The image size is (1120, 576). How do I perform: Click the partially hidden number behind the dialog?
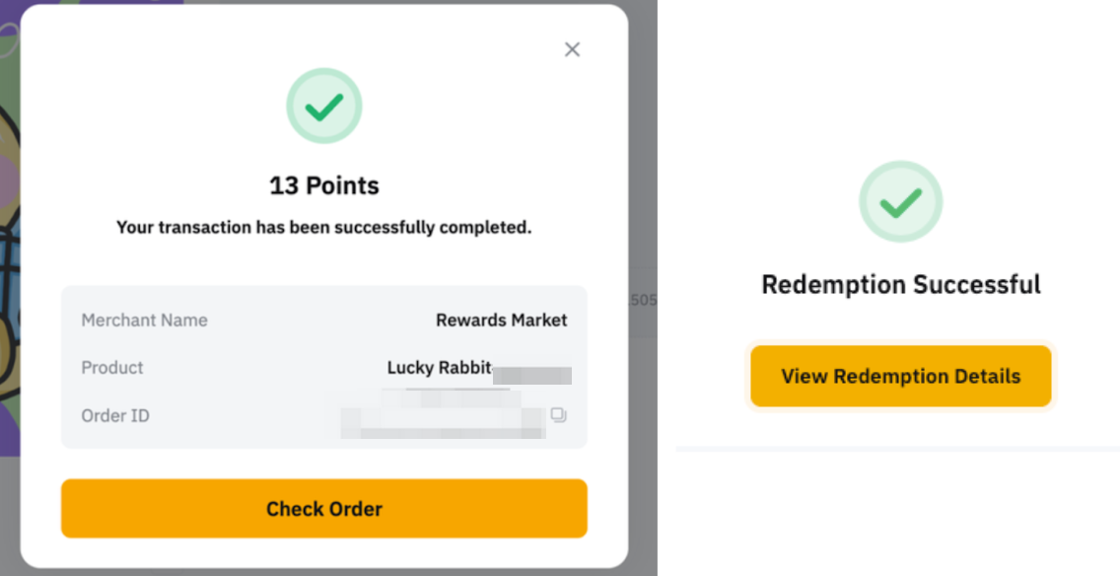tap(643, 300)
